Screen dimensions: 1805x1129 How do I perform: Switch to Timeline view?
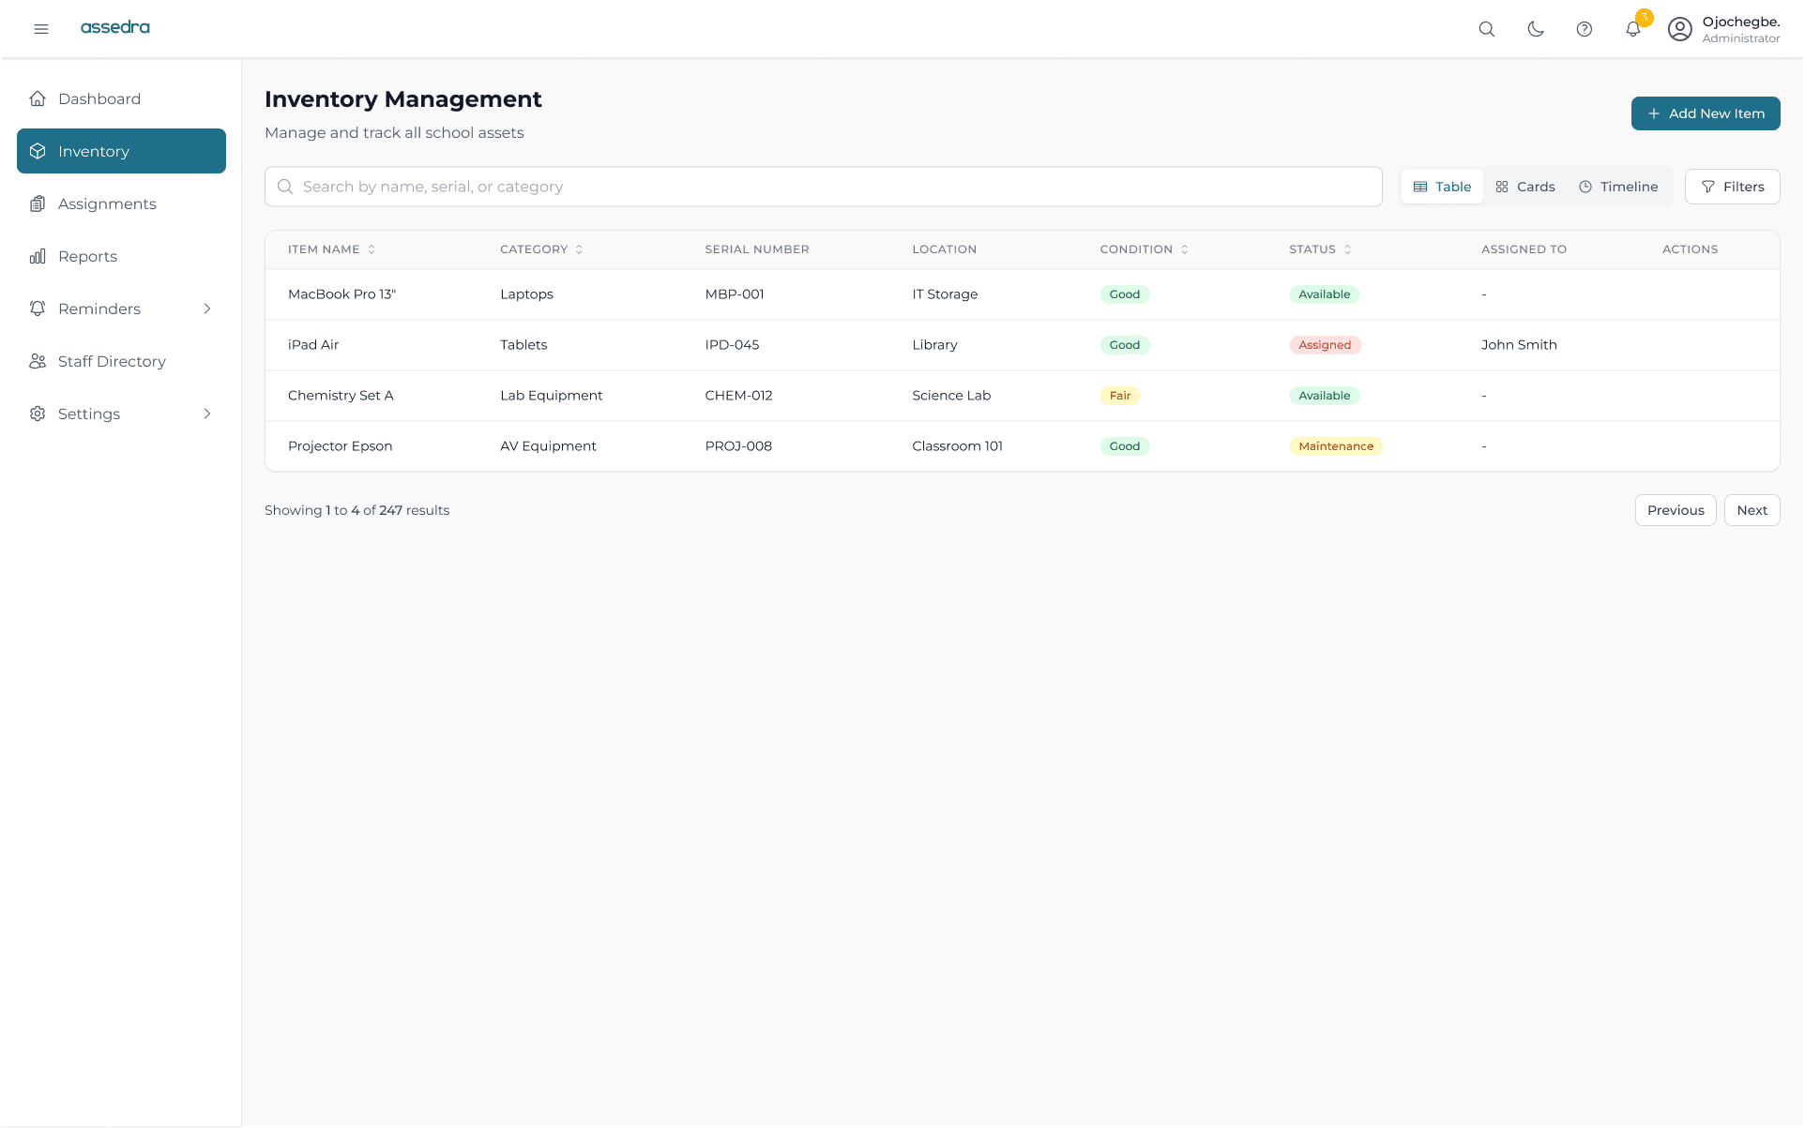1618,187
